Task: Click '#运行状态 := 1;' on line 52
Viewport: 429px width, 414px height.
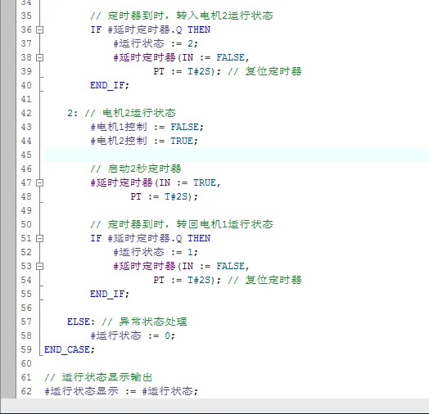Action: pyautogui.click(x=156, y=252)
